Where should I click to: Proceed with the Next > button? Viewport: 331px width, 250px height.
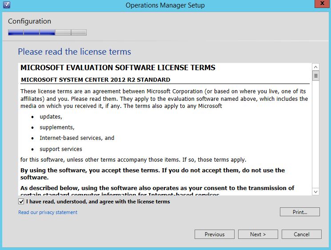click(258, 234)
